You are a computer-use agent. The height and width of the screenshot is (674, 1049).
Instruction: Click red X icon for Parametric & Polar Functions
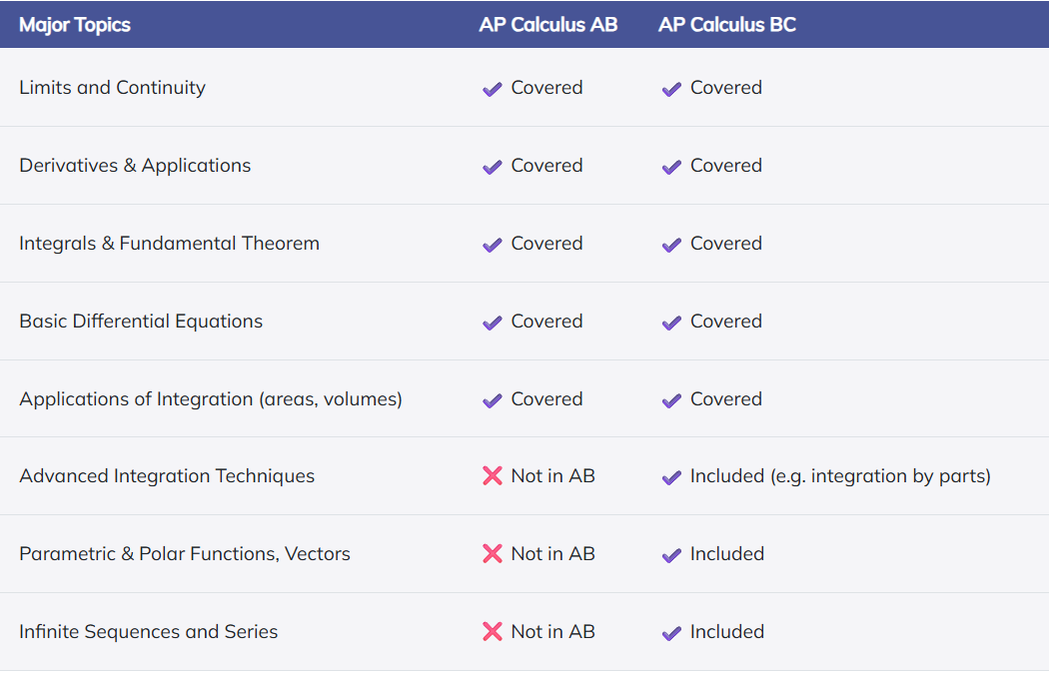(x=493, y=553)
